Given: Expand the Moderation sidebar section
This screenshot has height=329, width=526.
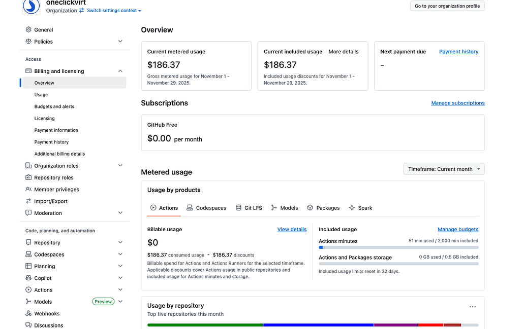Looking at the screenshot, I should [120, 213].
